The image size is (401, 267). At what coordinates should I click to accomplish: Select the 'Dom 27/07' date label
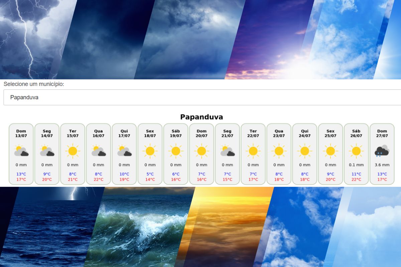[382, 133]
